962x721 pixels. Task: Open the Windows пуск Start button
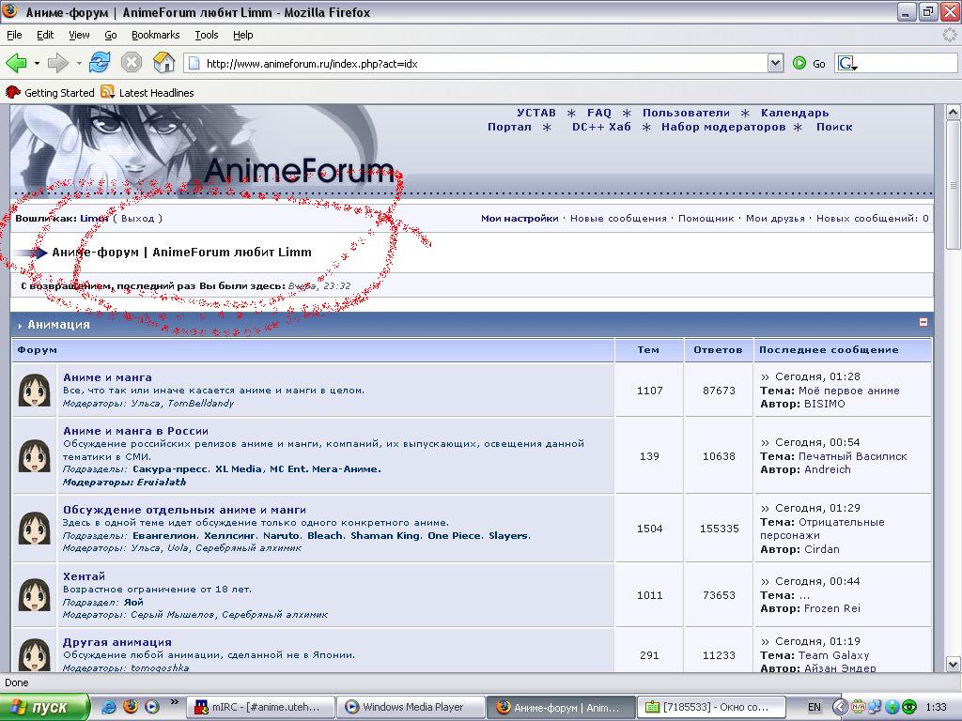[44, 708]
